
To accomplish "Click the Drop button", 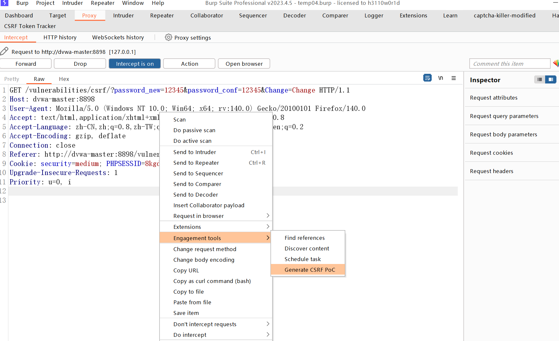I will tap(80, 64).
